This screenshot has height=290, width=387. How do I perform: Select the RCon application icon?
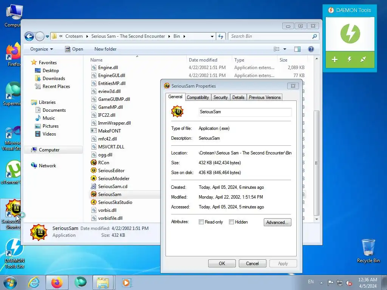point(94,162)
